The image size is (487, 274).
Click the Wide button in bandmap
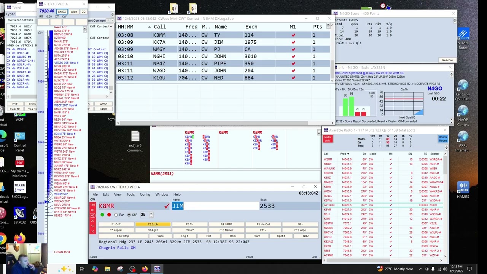click(73, 11)
